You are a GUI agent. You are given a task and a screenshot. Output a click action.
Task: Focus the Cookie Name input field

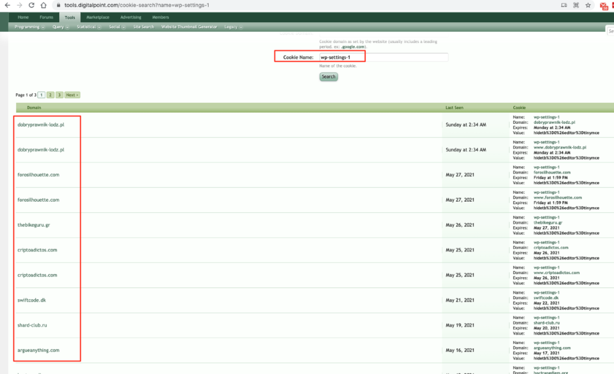tap(383, 57)
